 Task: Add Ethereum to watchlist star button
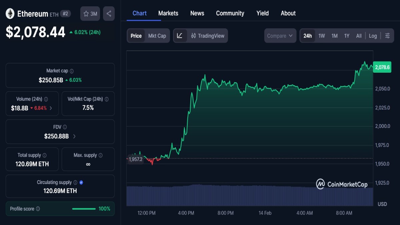[x=90, y=14]
